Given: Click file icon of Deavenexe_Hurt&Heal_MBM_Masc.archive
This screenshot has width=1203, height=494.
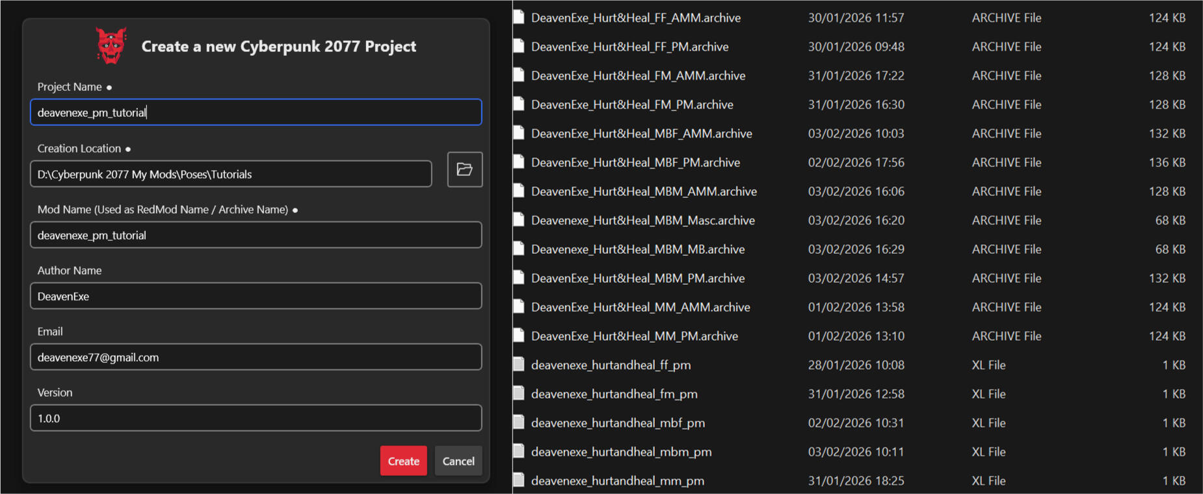Looking at the screenshot, I should (x=519, y=220).
